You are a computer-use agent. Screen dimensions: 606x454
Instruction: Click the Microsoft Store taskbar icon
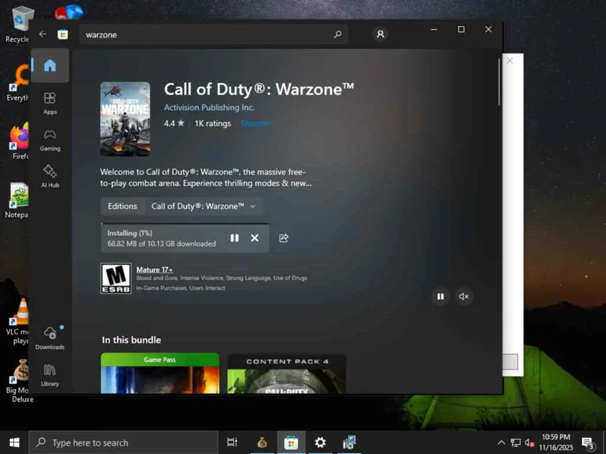(x=291, y=442)
